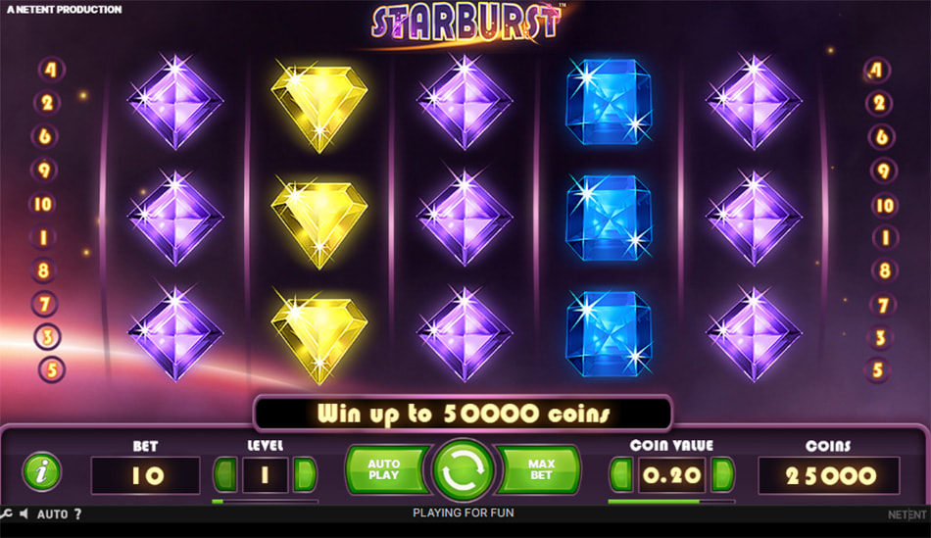This screenshot has height=538, width=931.
Task: Click the circular spin button
Action: [464, 471]
